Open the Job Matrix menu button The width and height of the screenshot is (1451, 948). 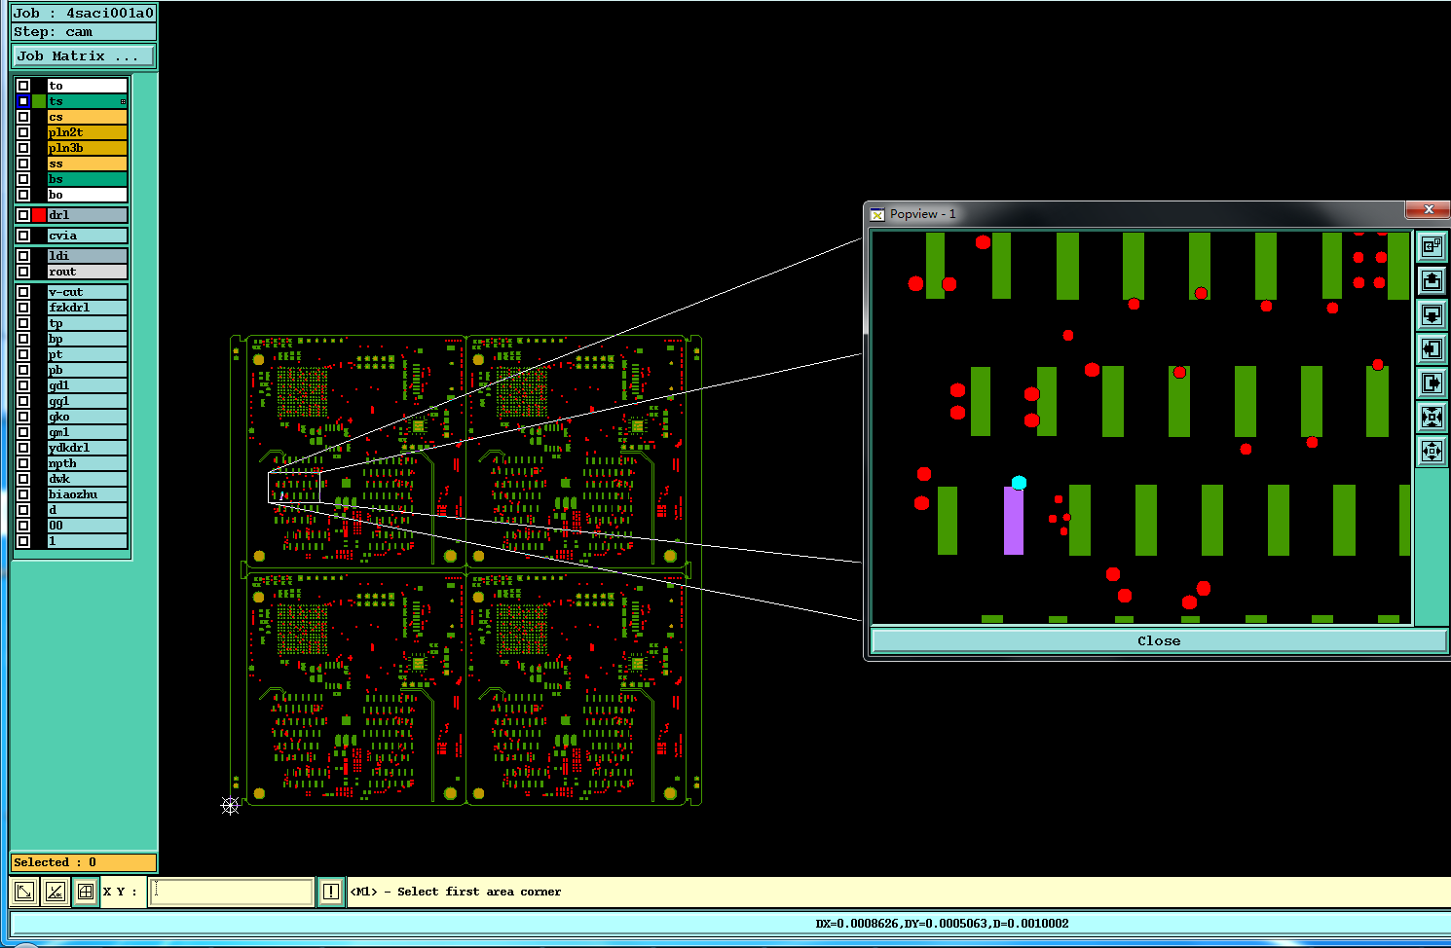point(83,55)
